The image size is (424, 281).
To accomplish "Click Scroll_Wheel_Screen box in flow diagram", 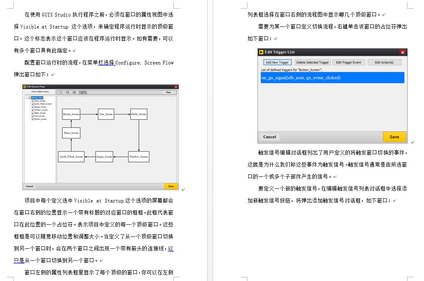I will 72,157.
